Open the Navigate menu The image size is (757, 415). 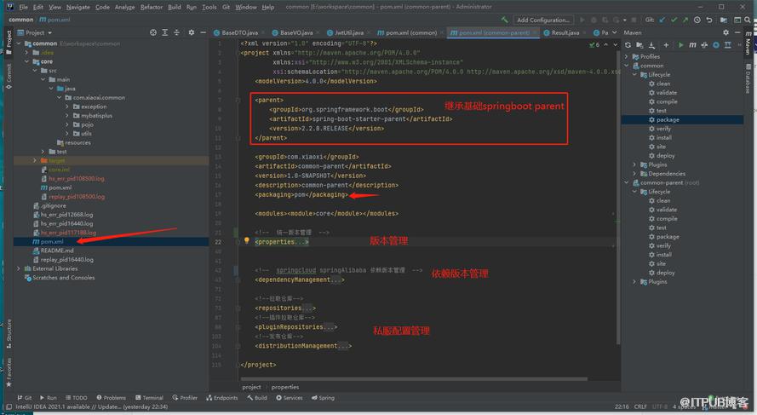pyautogui.click(x=77, y=7)
